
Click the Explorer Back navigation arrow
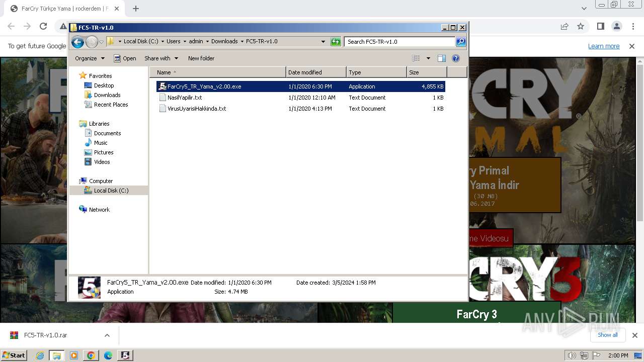[77, 42]
